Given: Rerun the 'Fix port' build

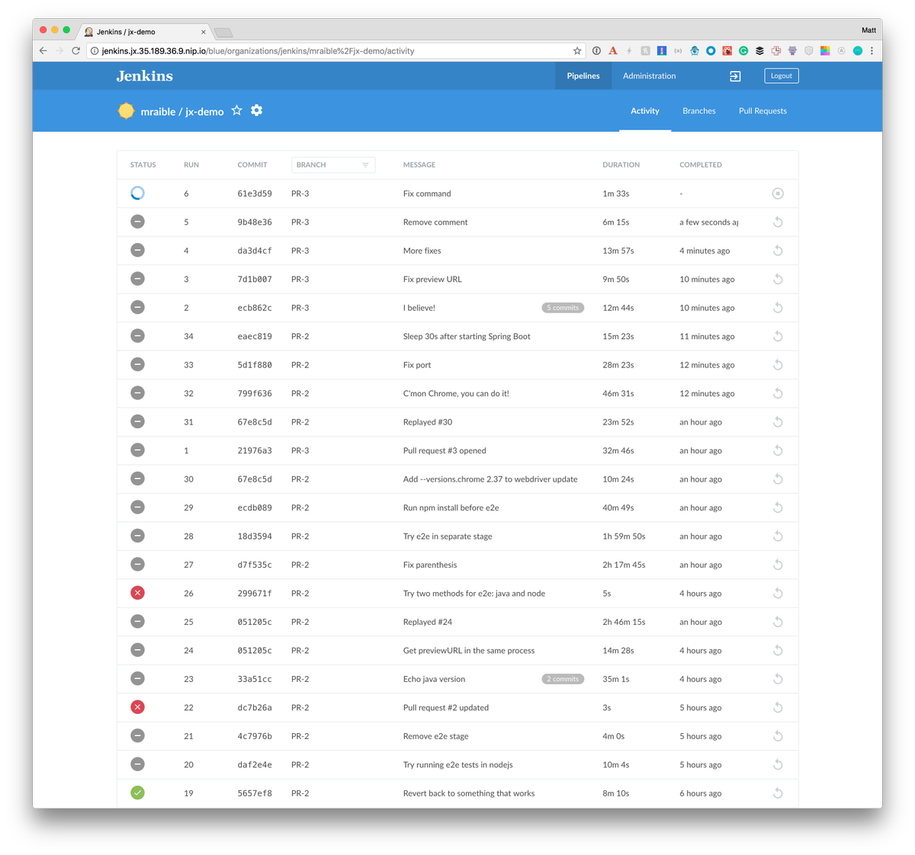Looking at the screenshot, I should (x=778, y=365).
